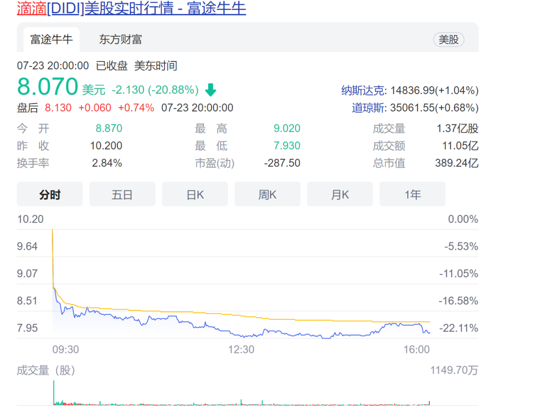
Task: Switch to the 东方财富 tab
Action: tap(120, 40)
